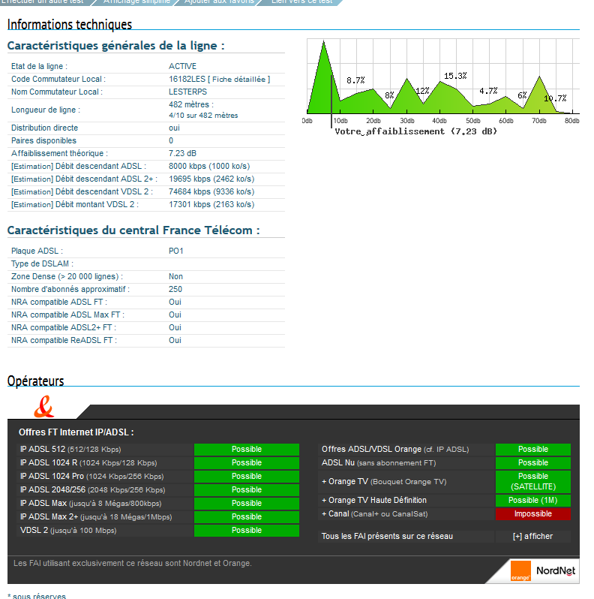Click the small orange Orange logo
This screenshot has height=599, width=594.
coord(520,570)
